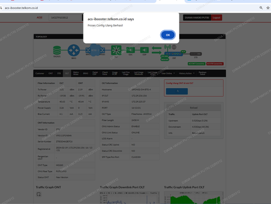Click the browser address bar URL
Image resolution: width=271 pixels, height=204 pixels.
[x=21, y=8]
